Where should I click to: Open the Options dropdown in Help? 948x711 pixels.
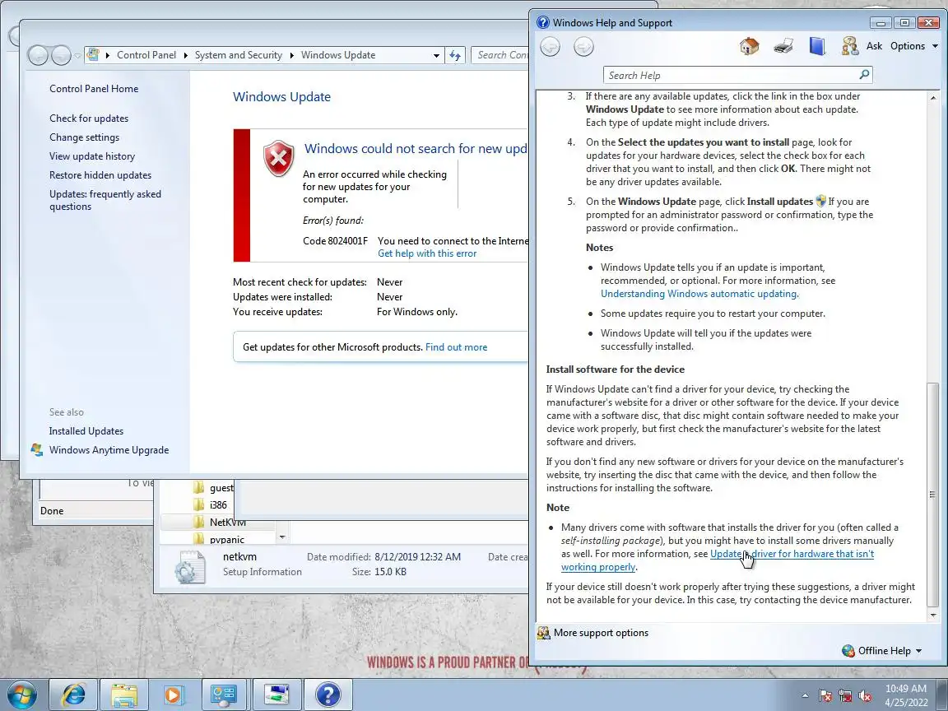pos(913,46)
